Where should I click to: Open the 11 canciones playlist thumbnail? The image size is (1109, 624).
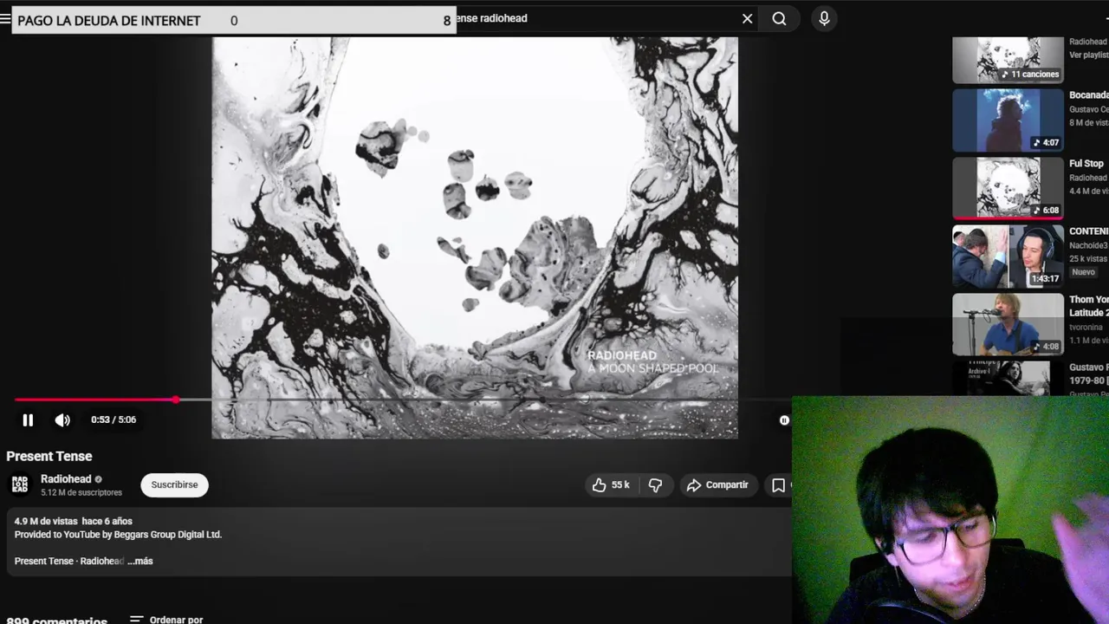point(1008,60)
